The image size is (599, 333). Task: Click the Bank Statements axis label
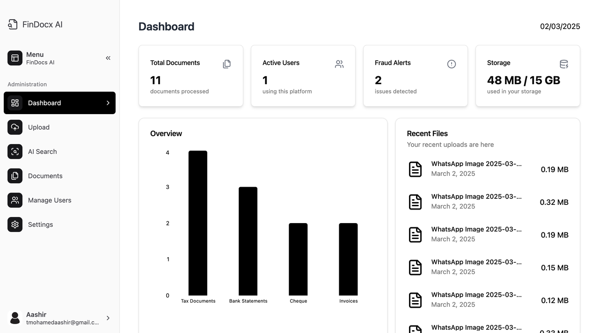click(x=248, y=301)
